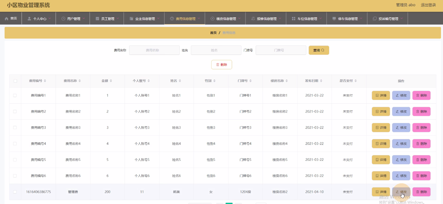
Task: Click the sort arrows on 是否支付 column
Action: click(x=356, y=81)
